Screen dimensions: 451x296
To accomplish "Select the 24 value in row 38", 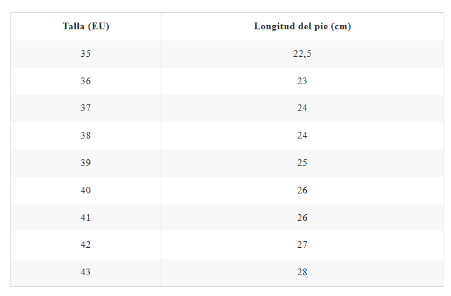I will pos(302,135).
